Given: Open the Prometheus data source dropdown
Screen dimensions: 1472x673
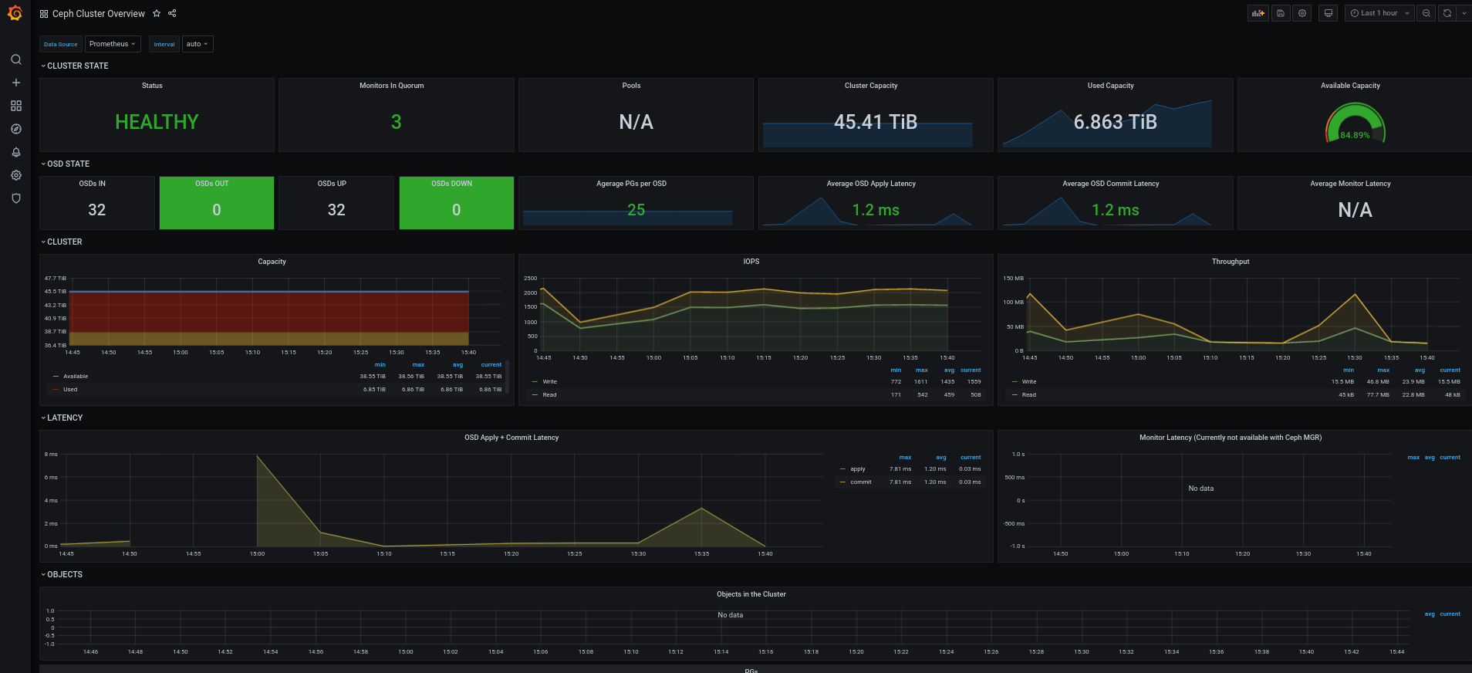Looking at the screenshot, I should 113,44.
